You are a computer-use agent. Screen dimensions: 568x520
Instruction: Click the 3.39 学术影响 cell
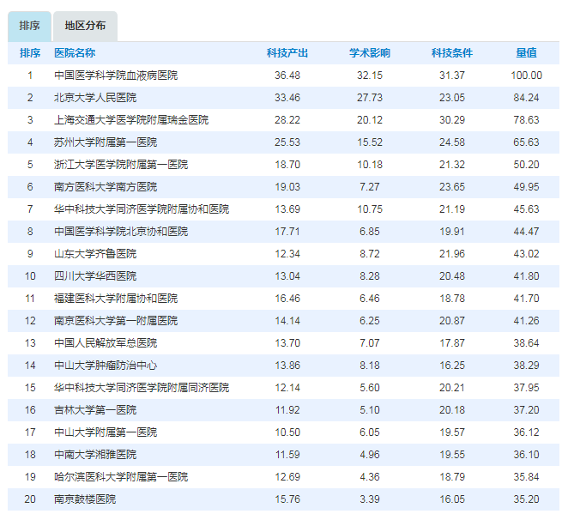click(370, 499)
